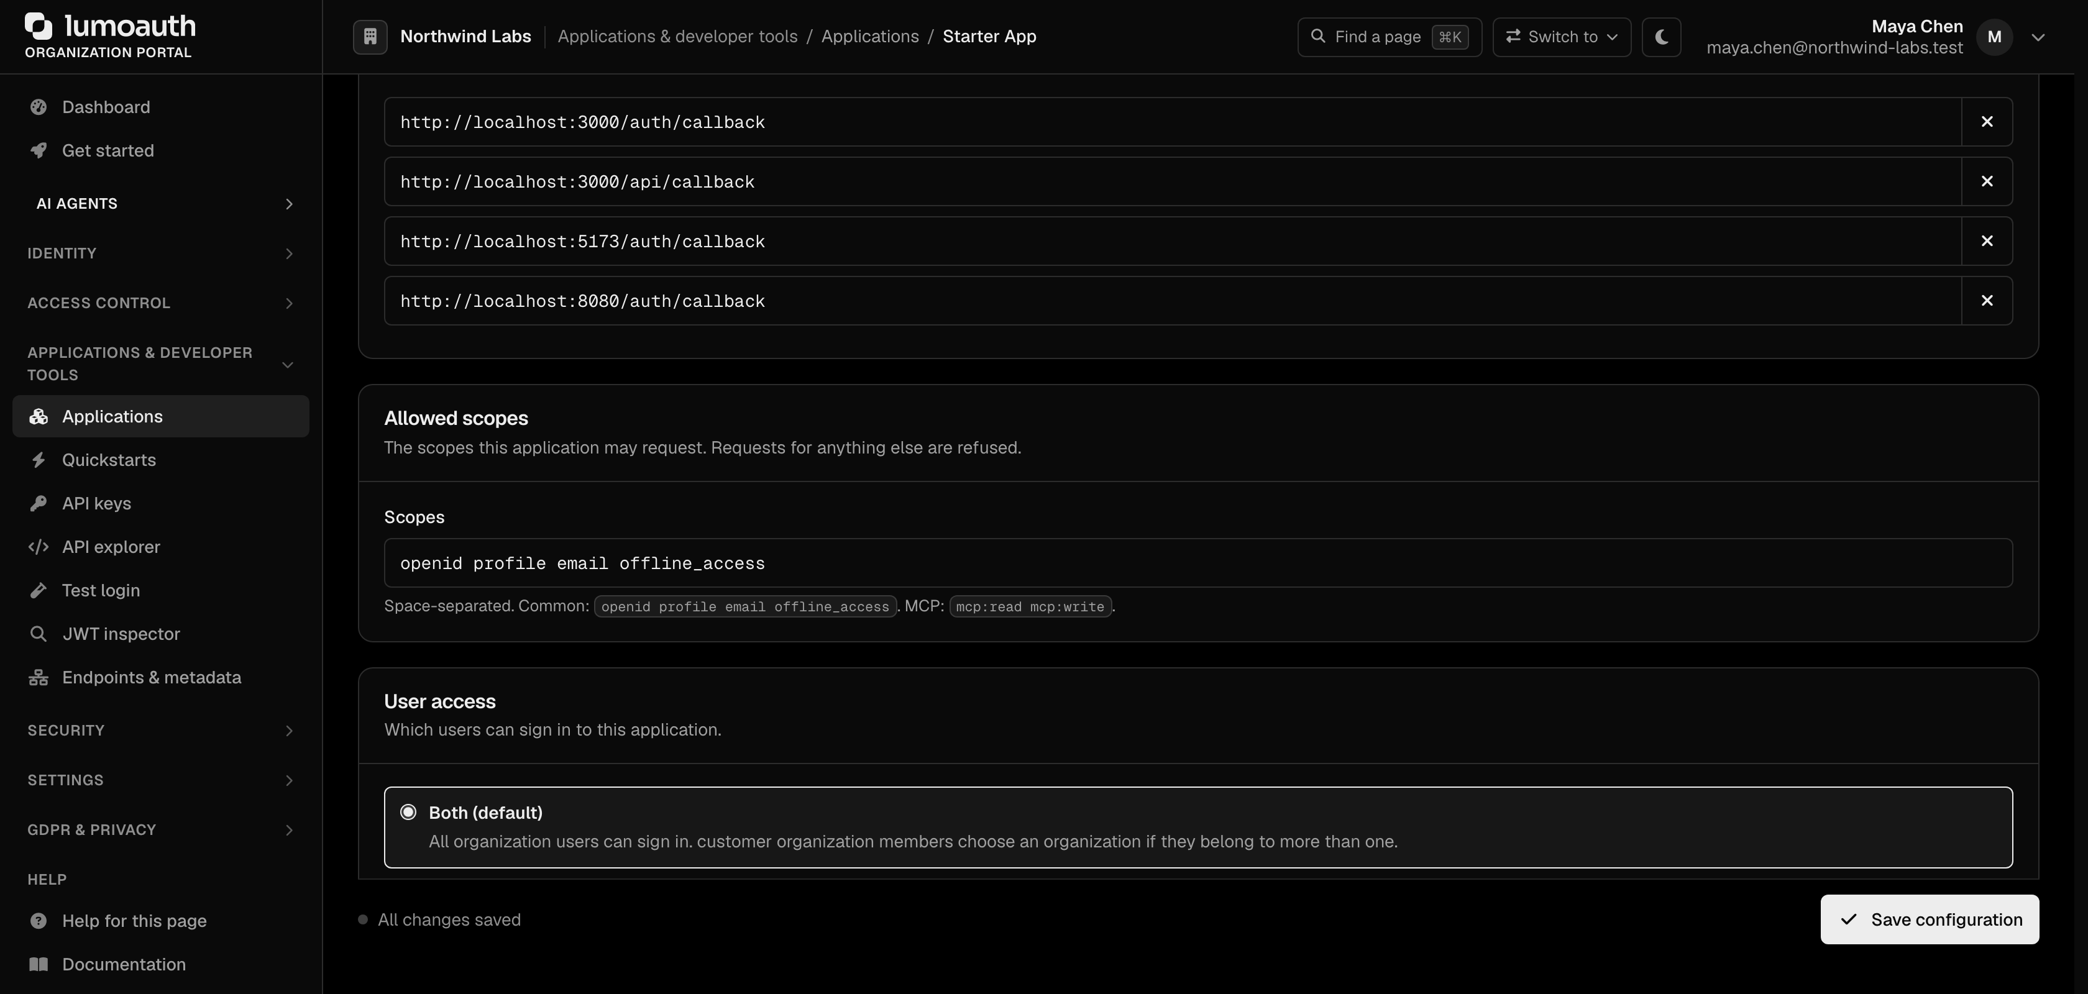Viewport: 2088px width, 994px height.
Task: Collapse Applications & Developer Tools section
Action: tap(160, 363)
